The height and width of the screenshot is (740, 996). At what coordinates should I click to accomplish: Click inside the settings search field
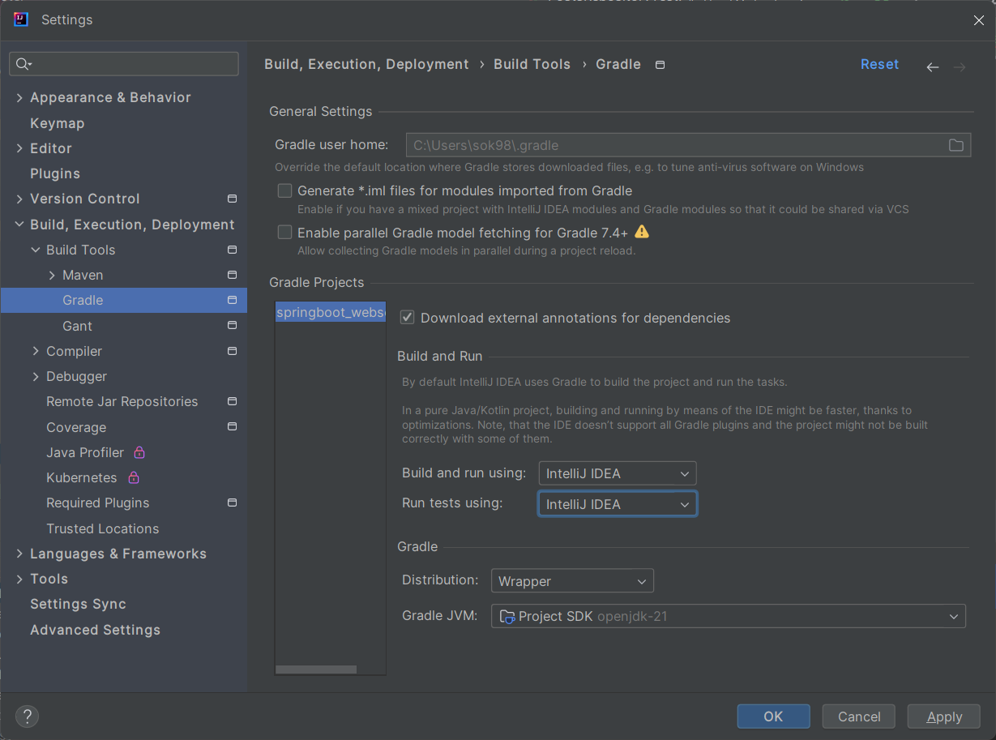(x=124, y=64)
